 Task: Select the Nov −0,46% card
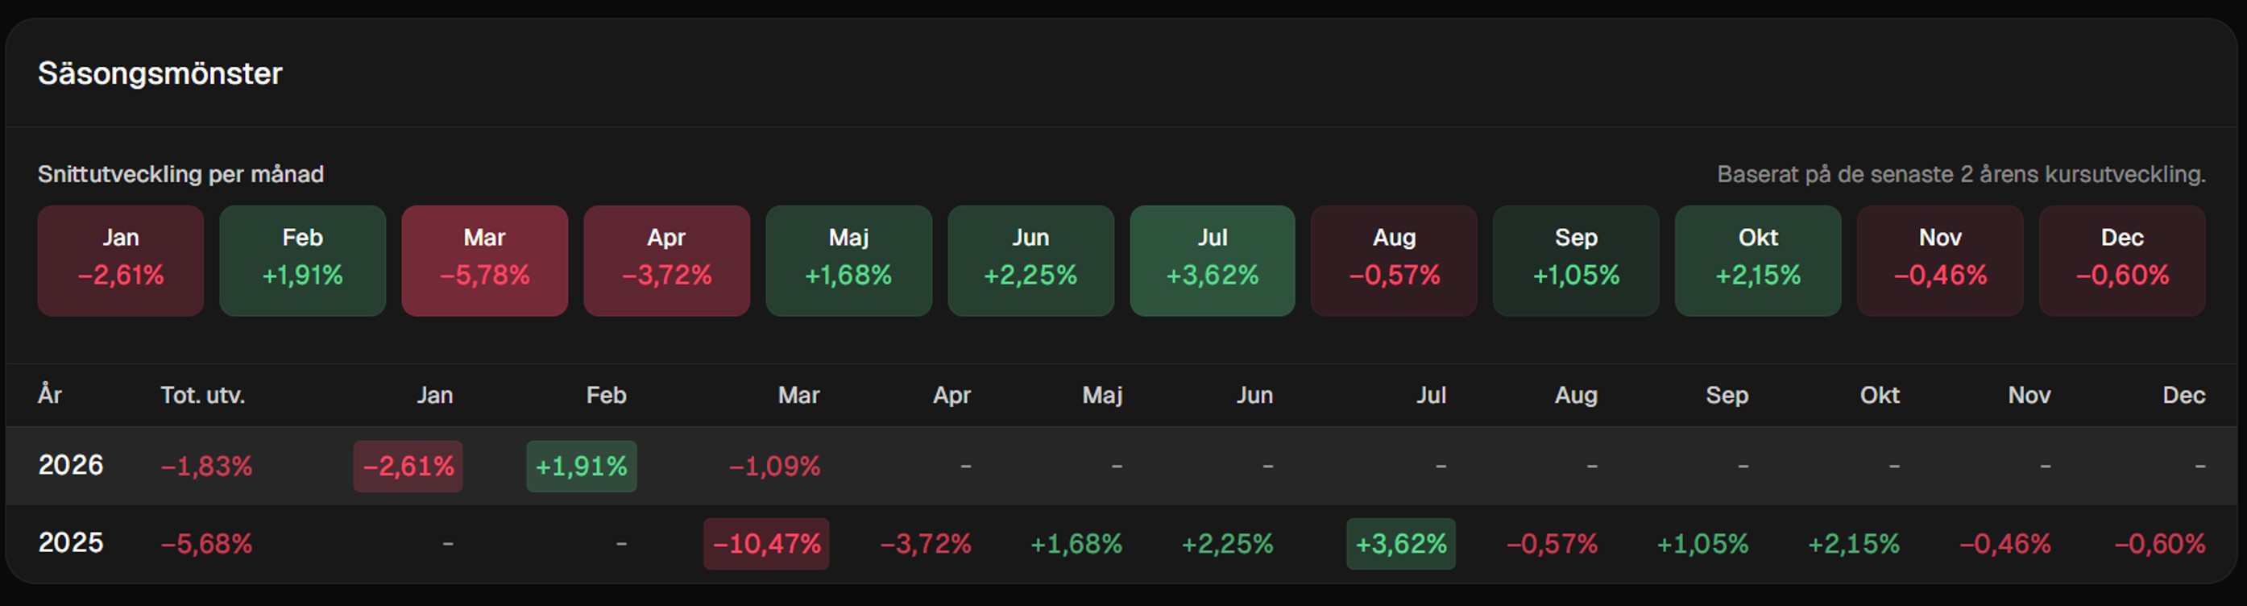coord(1940,261)
